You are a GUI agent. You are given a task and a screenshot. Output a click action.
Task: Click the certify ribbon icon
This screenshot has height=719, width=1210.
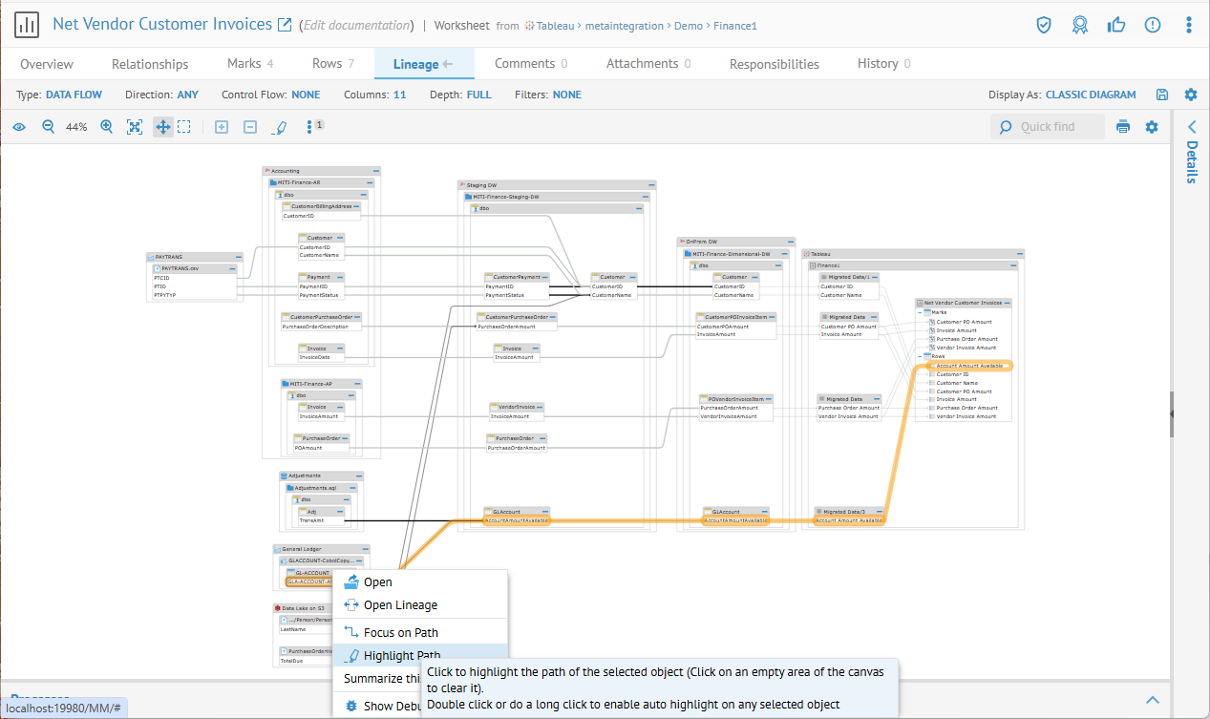tap(1080, 25)
